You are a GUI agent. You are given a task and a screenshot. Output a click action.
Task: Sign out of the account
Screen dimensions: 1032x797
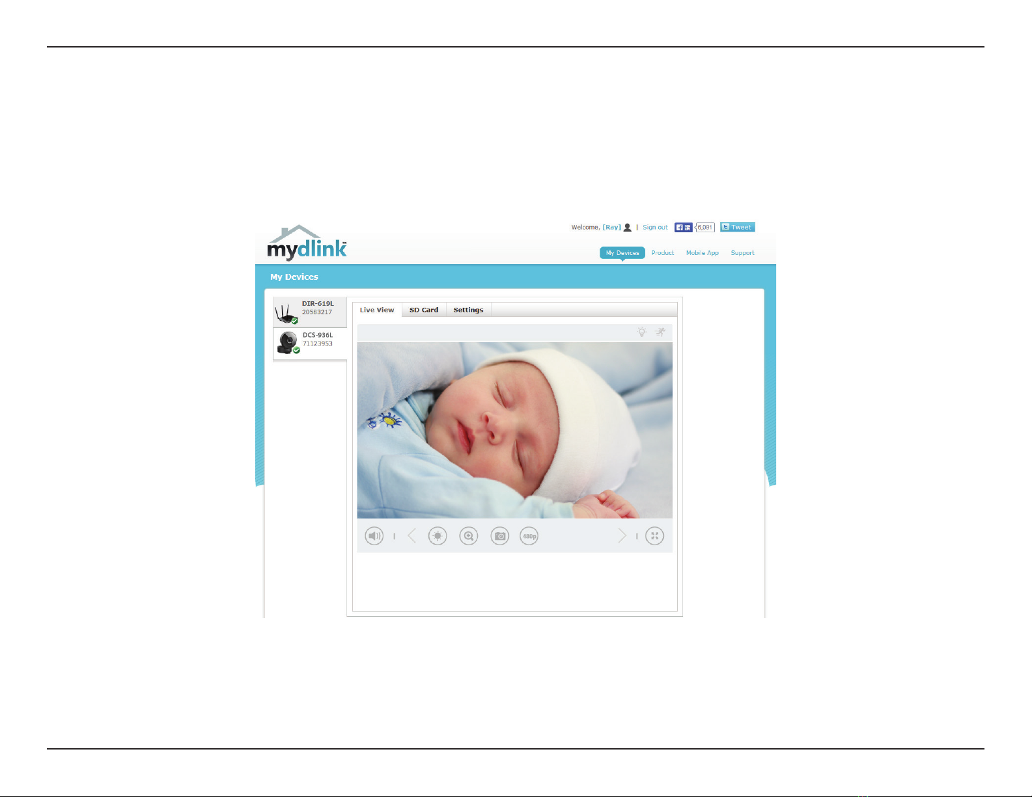pyautogui.click(x=655, y=227)
